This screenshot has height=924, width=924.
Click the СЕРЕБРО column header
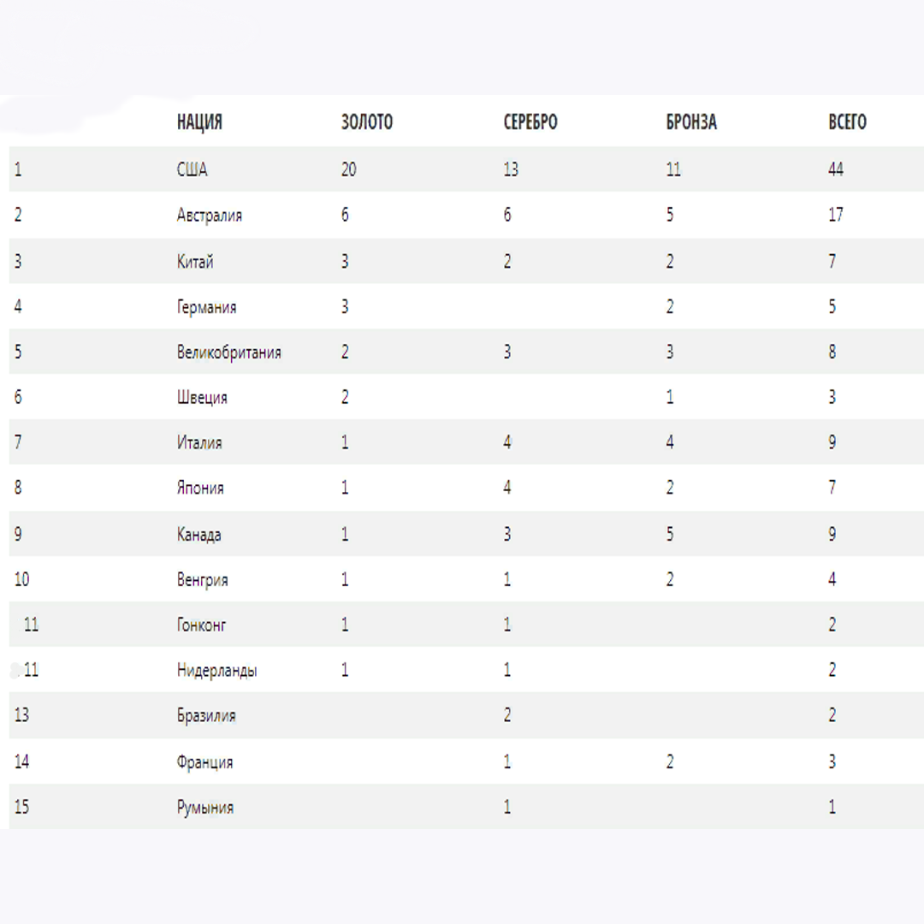pos(530,122)
